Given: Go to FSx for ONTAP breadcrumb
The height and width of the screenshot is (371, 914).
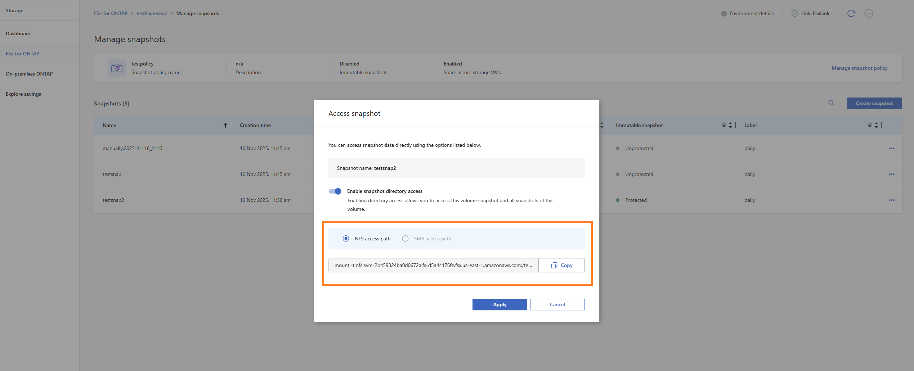Looking at the screenshot, I should (111, 13).
